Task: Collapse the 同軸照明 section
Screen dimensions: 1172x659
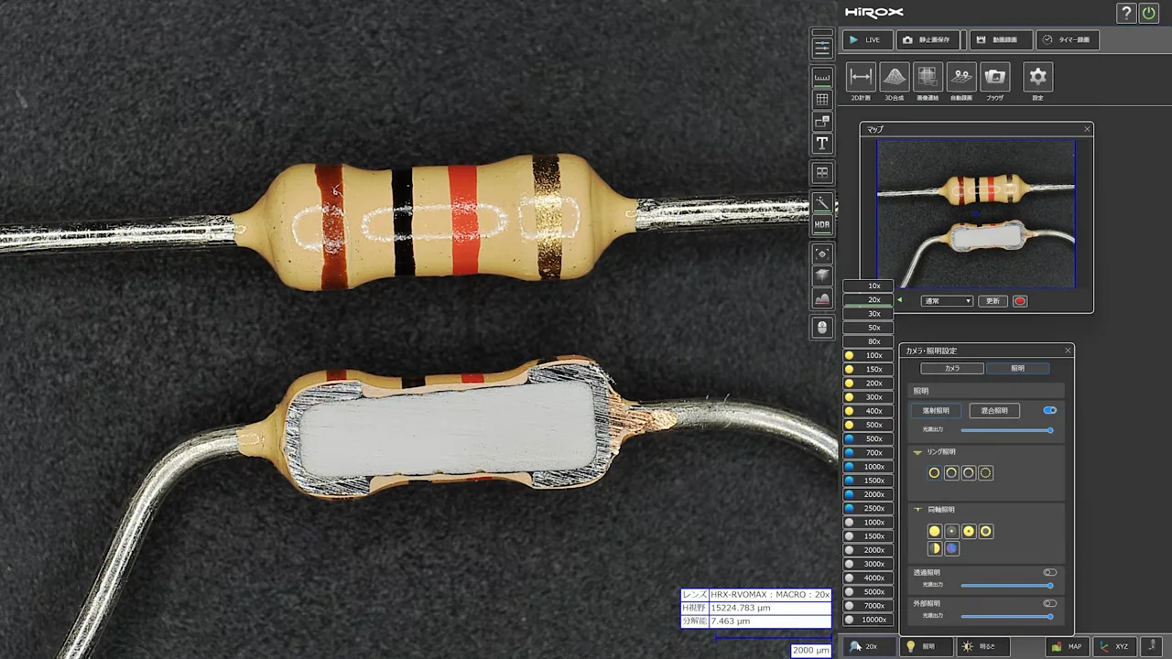Action: [917, 510]
